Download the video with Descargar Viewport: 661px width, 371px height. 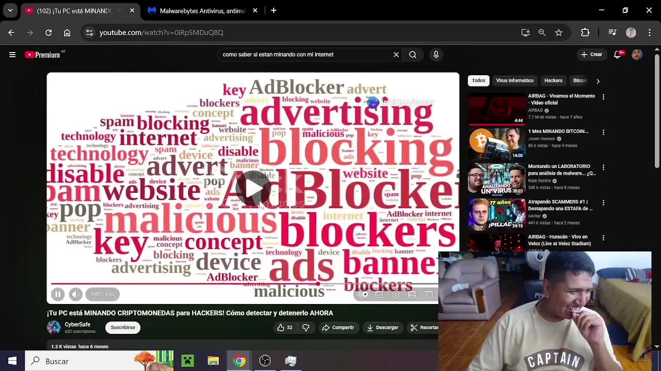[x=383, y=328]
